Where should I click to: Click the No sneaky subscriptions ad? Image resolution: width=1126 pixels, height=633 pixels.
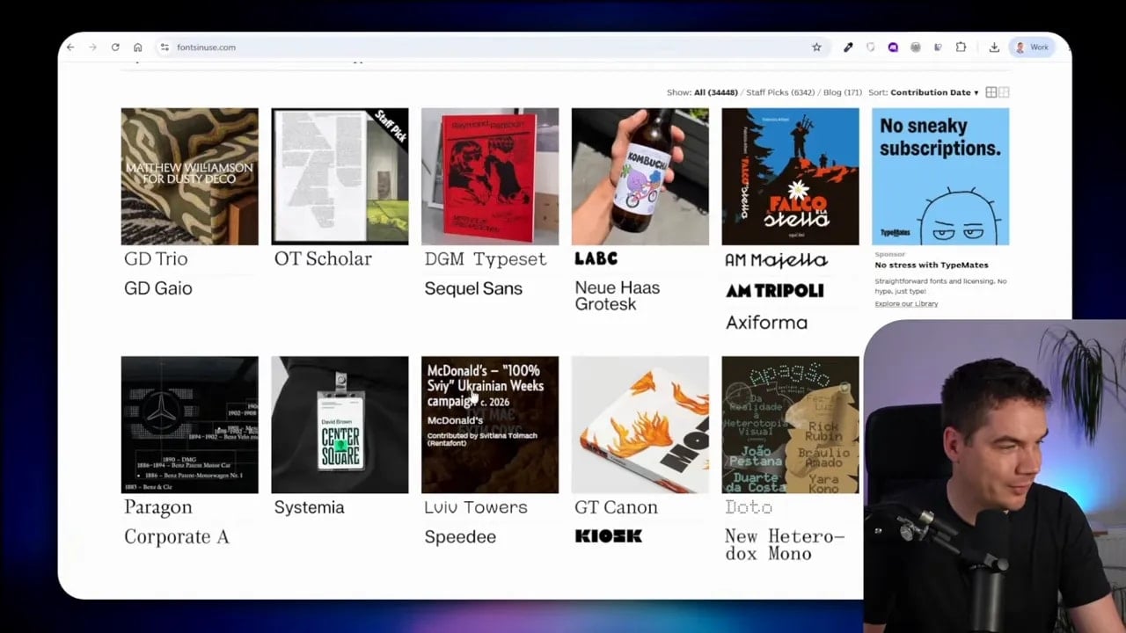pos(940,177)
